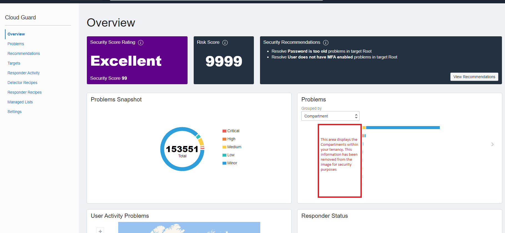
Task: Select Targets in the sidebar
Action: [x=14, y=63]
